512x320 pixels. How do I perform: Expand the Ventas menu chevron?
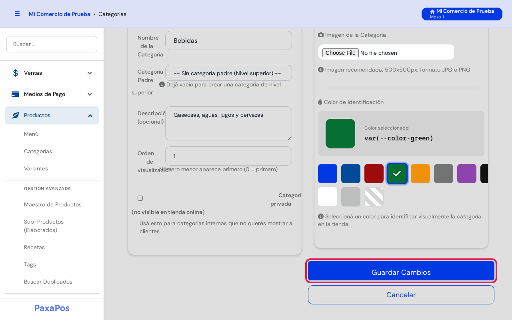[x=90, y=73]
